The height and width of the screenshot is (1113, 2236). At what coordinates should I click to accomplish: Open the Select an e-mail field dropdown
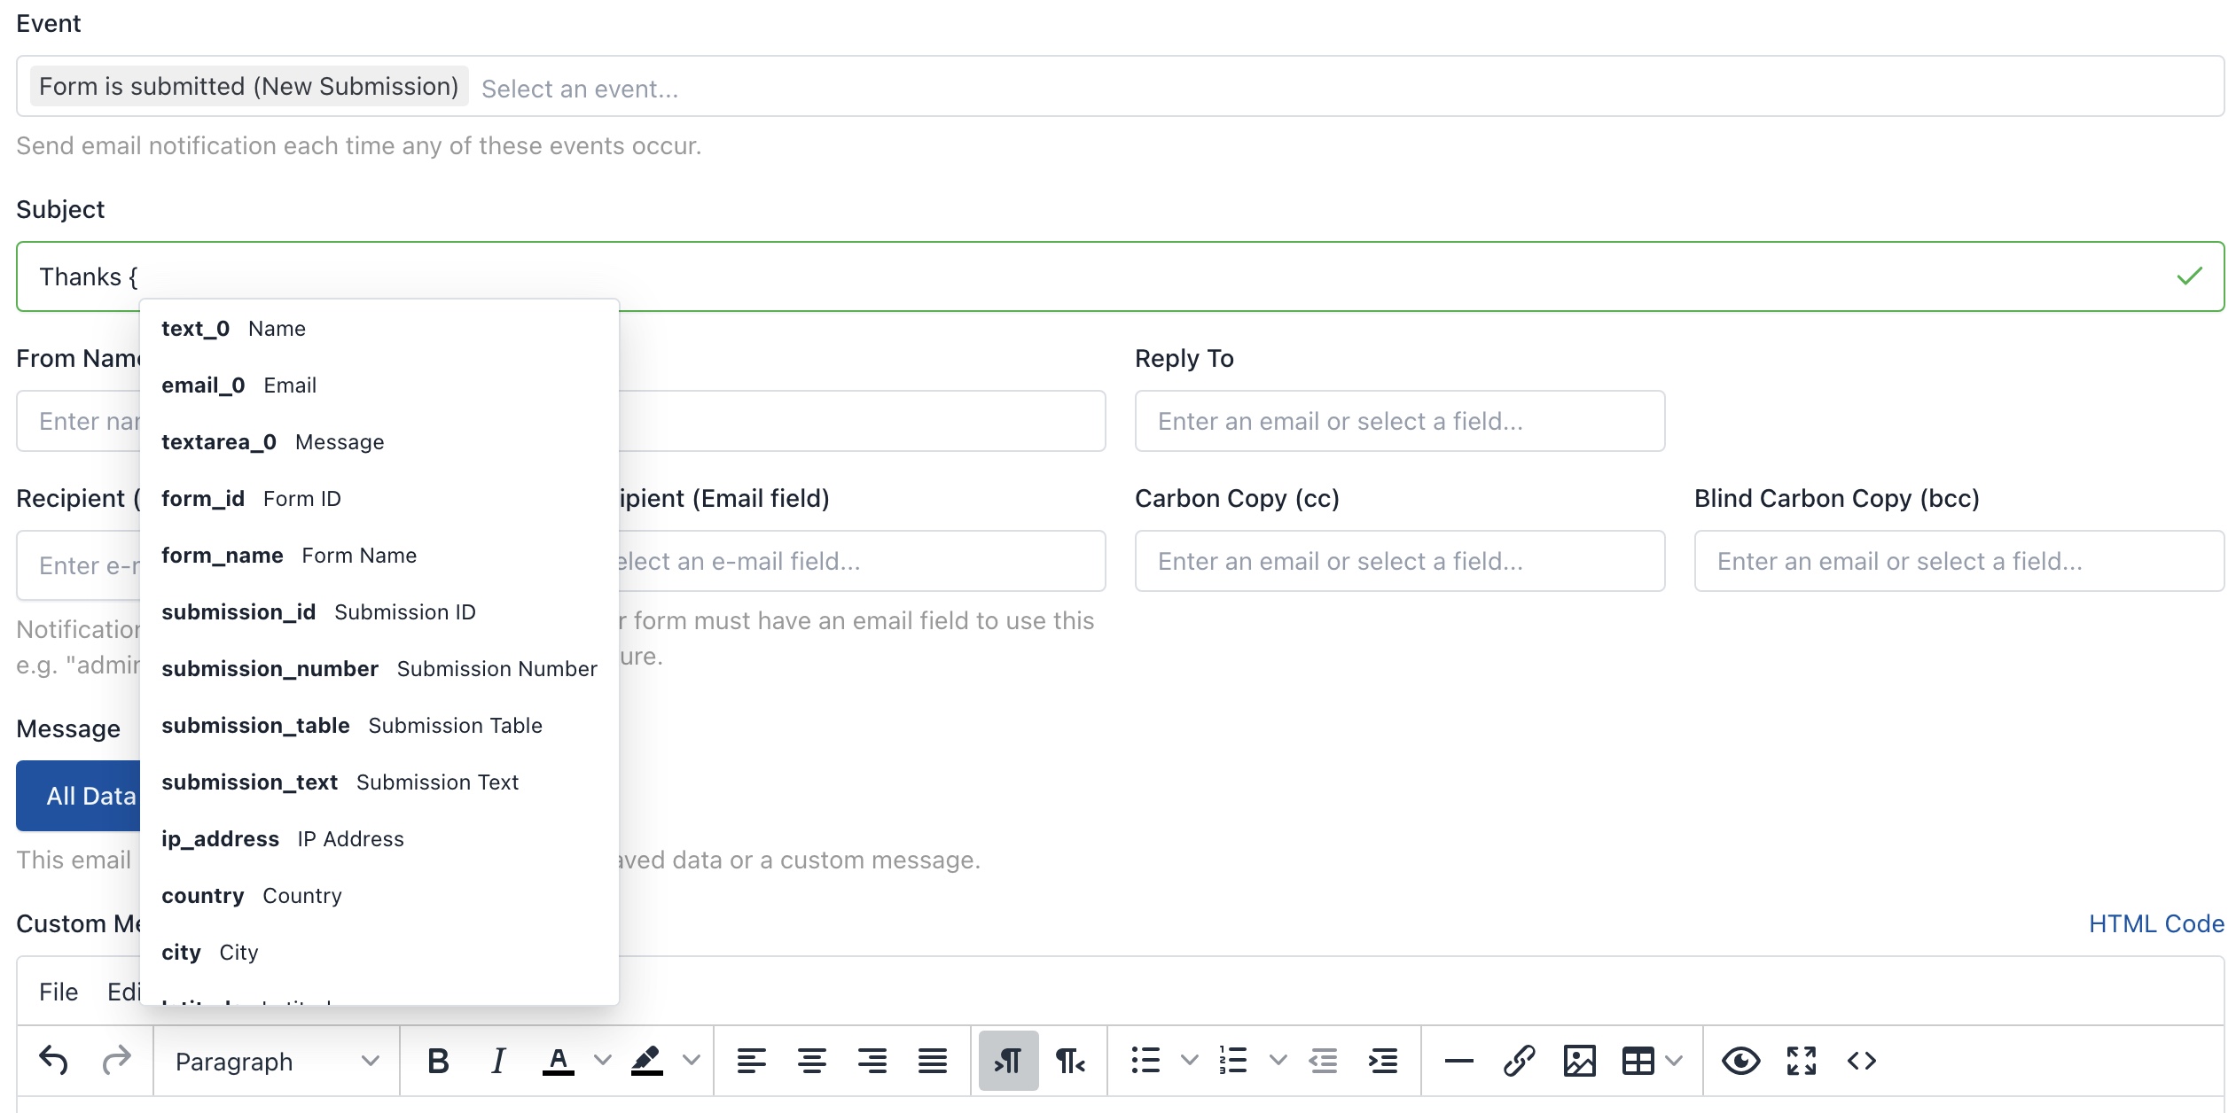862,561
